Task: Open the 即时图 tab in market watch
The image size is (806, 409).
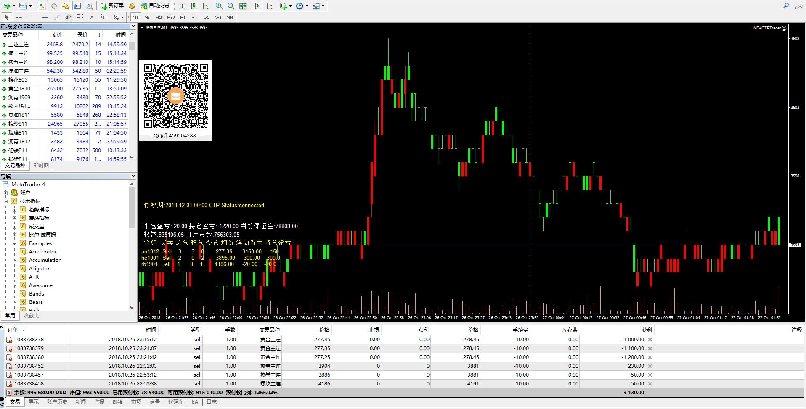Action: (x=41, y=166)
